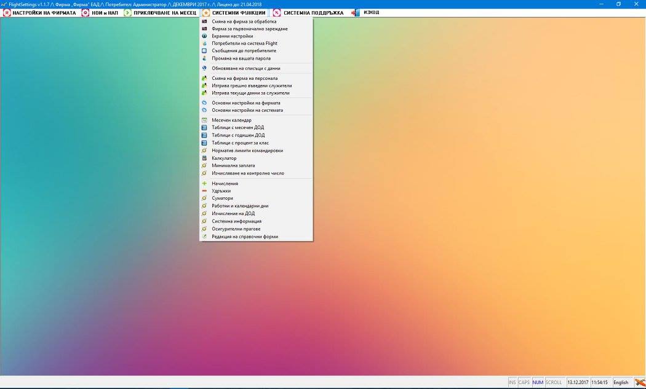The height and width of the screenshot is (389, 646).
Task: Click the English language indicator in status bar
Action: pos(621,382)
